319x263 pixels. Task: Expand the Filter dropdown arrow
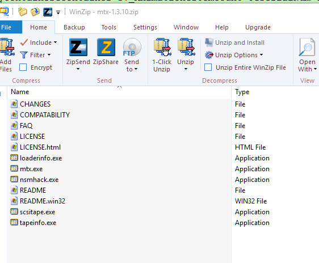tap(49, 55)
